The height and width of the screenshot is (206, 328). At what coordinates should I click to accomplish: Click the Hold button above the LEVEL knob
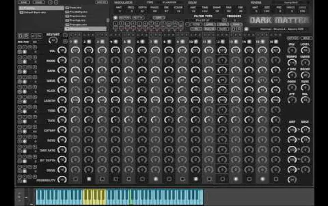click(x=306, y=38)
